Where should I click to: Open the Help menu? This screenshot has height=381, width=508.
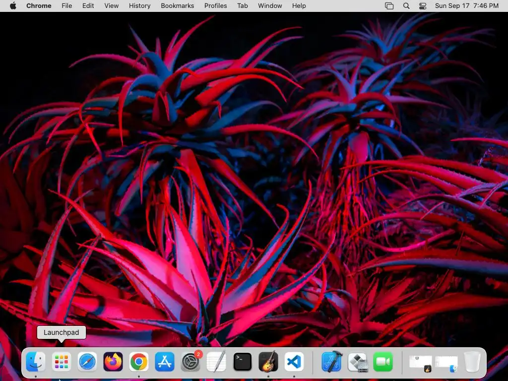click(299, 6)
